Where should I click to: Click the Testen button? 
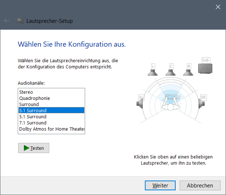pyautogui.click(x=34, y=148)
